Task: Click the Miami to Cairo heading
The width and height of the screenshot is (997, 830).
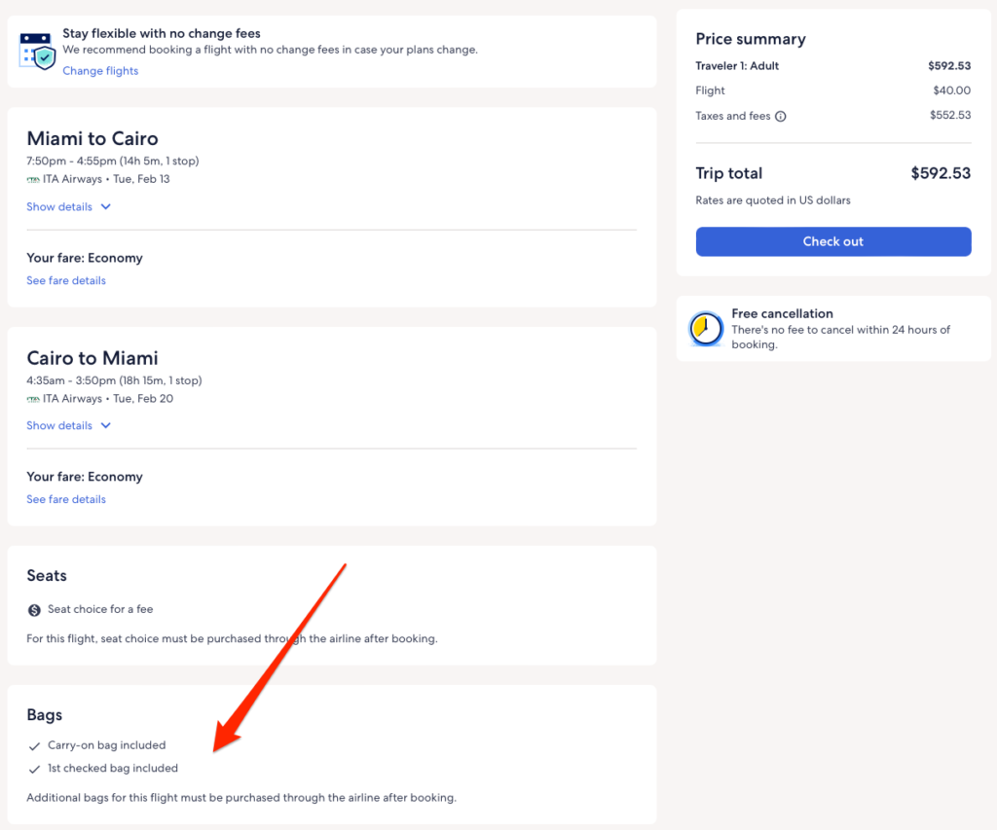Action: pos(92,138)
